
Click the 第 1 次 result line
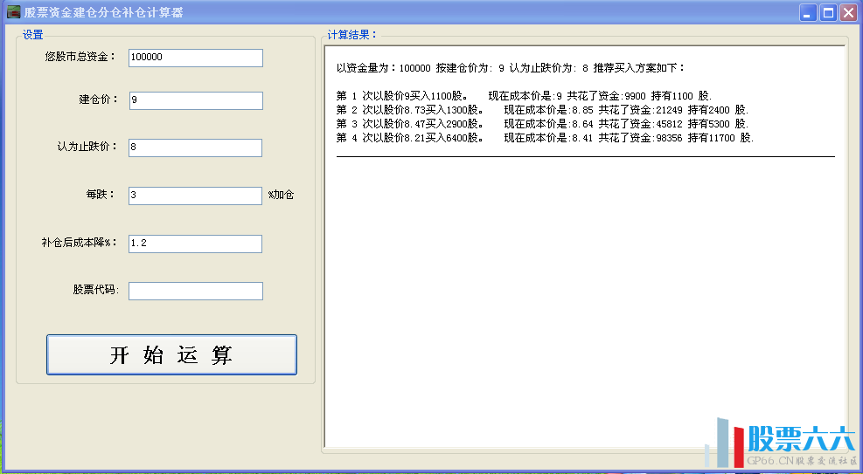[x=524, y=96]
